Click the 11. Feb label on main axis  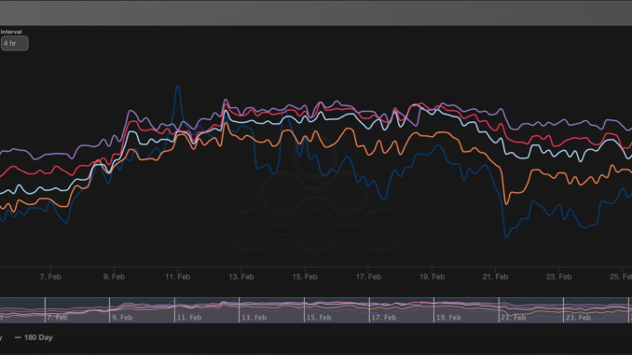click(178, 277)
